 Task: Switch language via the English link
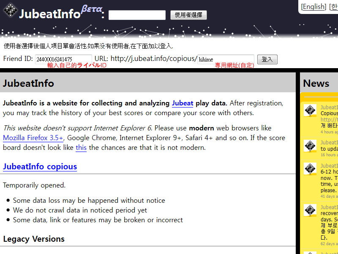(313, 7)
